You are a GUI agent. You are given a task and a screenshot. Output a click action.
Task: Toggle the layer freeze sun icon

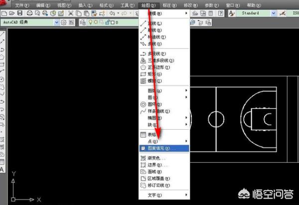coord(96,22)
